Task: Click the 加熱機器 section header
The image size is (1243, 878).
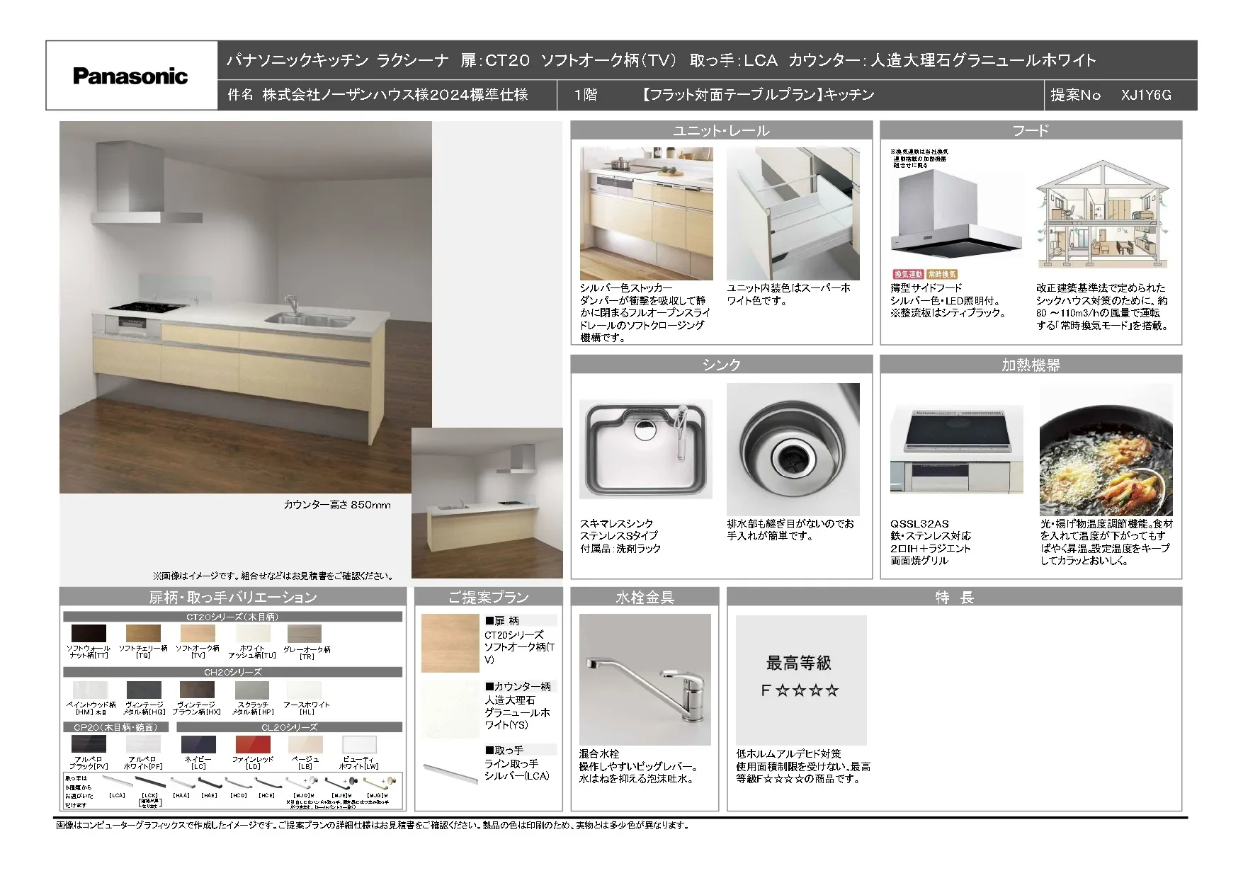Action: pos(1031,364)
